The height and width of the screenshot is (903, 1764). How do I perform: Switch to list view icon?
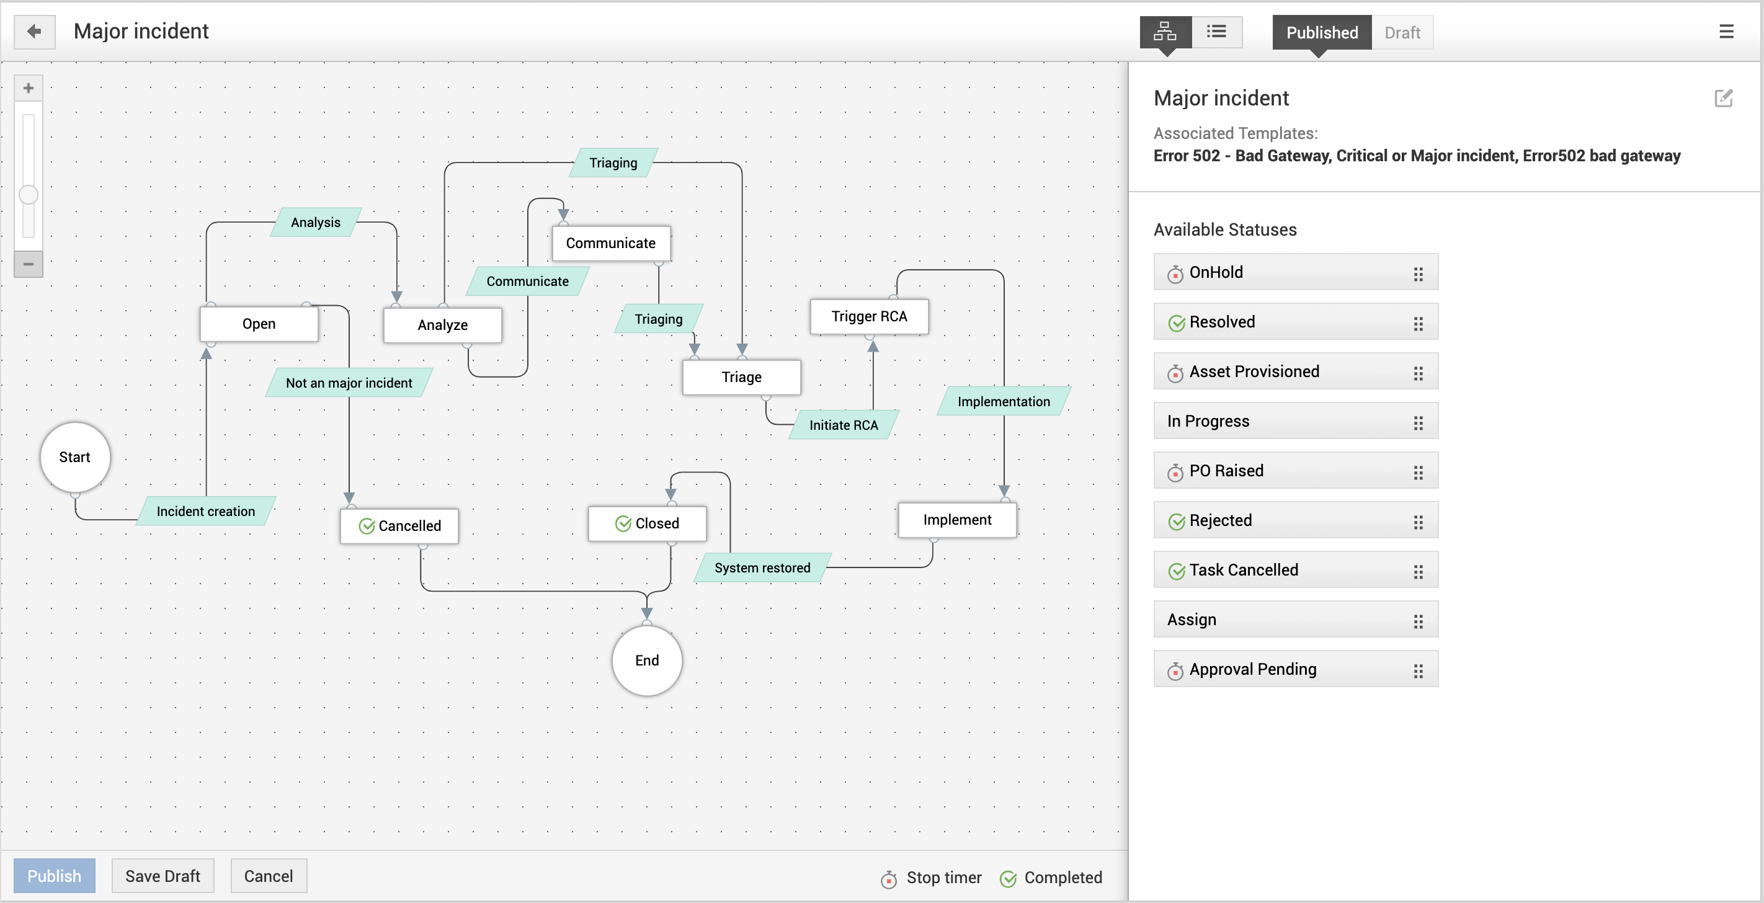pyautogui.click(x=1216, y=32)
